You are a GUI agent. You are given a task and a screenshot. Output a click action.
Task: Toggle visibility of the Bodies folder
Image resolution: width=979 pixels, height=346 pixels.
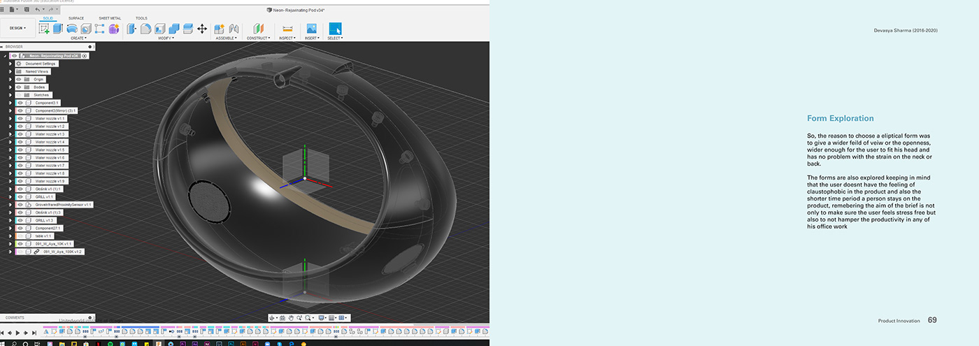20,87
